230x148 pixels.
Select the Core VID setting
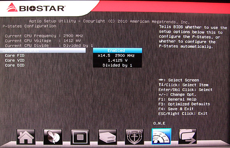click(15, 60)
